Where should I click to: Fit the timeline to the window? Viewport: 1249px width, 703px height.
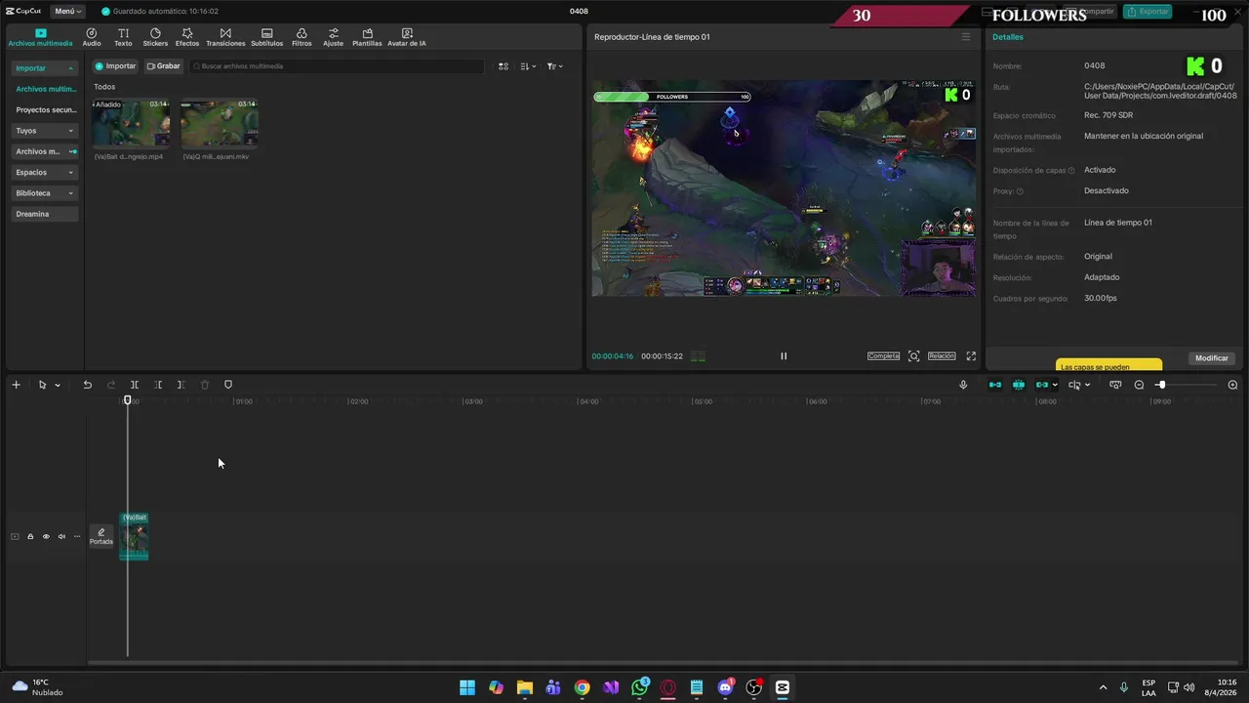coord(1115,385)
